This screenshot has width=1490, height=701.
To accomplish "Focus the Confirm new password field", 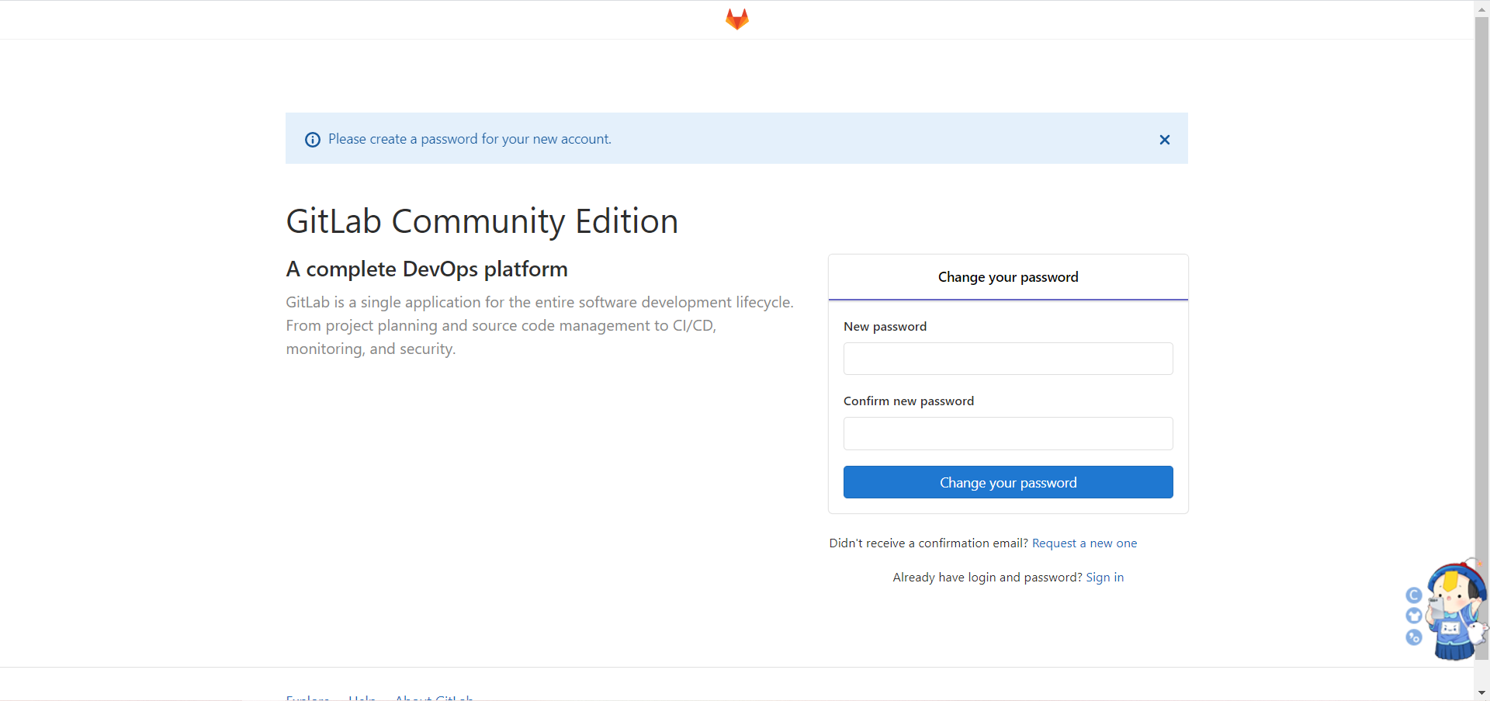I will pos(1008,433).
